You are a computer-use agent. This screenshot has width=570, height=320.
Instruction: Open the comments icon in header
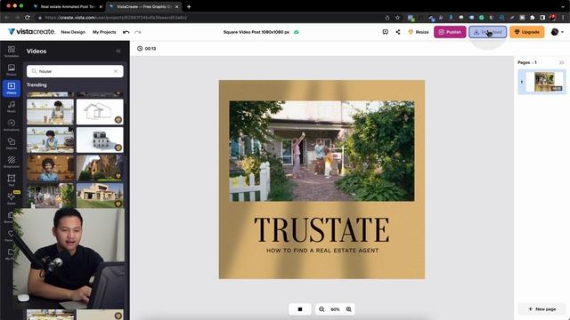pyautogui.click(x=386, y=32)
